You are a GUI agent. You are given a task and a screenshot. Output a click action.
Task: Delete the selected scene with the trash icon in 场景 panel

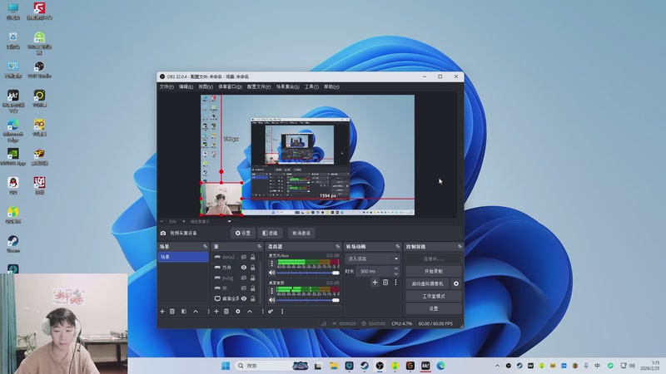point(172,311)
